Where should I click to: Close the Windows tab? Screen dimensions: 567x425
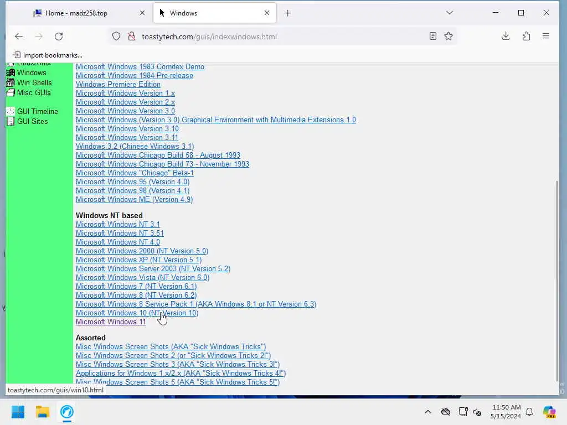coord(267,13)
